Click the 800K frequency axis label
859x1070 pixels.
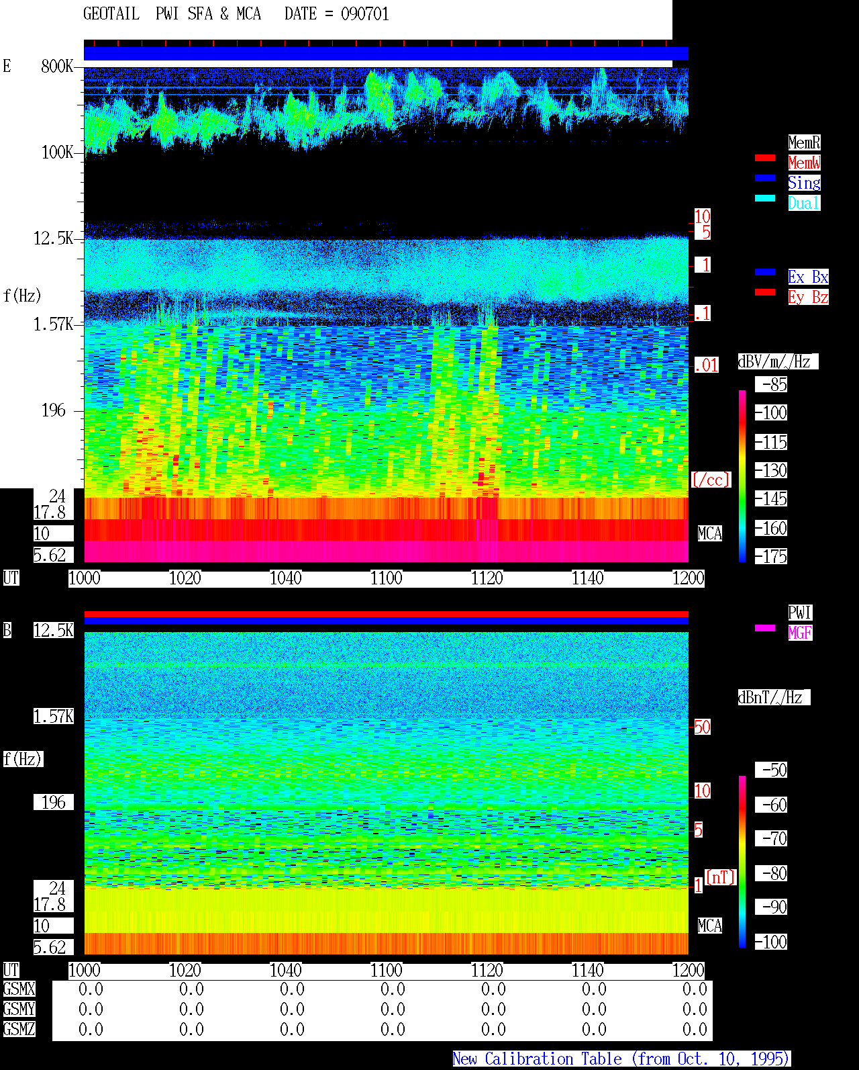[x=57, y=66]
